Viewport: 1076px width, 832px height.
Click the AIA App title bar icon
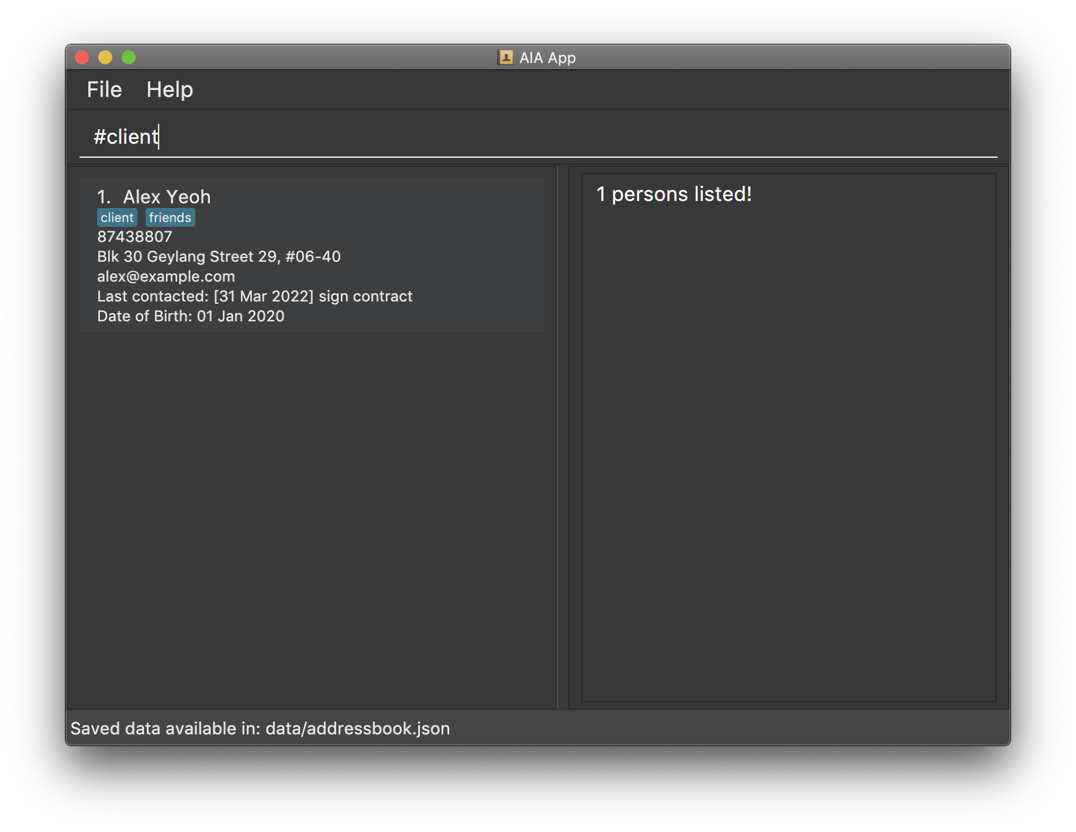point(505,57)
